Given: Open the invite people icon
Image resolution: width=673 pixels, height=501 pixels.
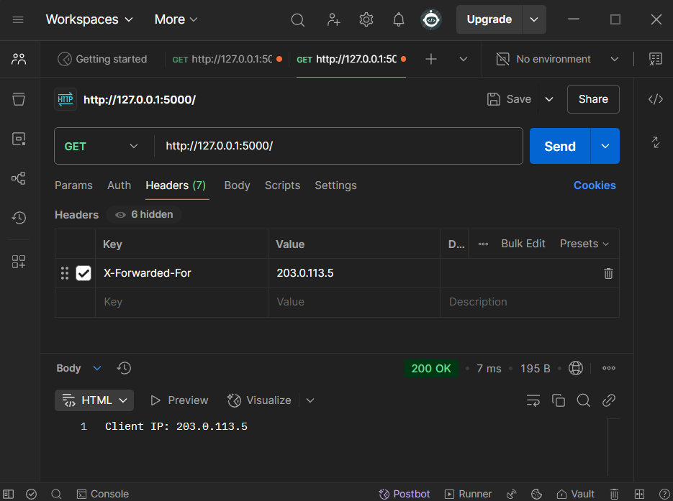Looking at the screenshot, I should click(x=333, y=19).
